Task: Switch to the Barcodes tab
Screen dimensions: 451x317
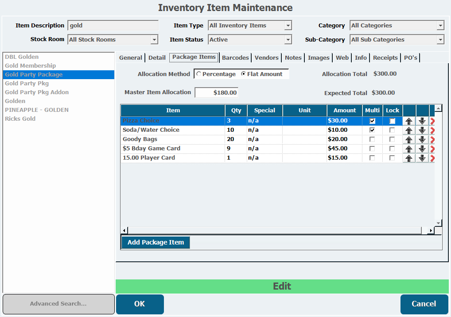Action: coord(235,57)
